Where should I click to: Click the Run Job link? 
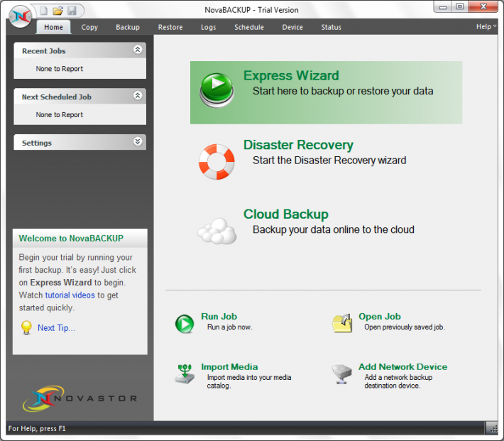click(x=219, y=317)
